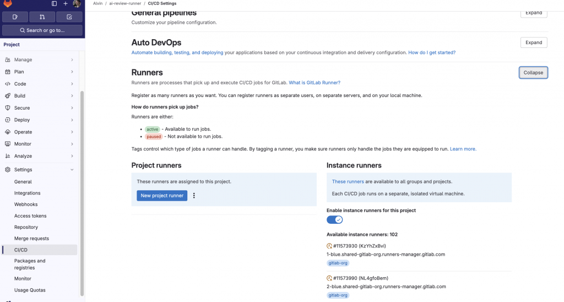
Task: Open assigned issues shortcut icon
Action: 15,17
